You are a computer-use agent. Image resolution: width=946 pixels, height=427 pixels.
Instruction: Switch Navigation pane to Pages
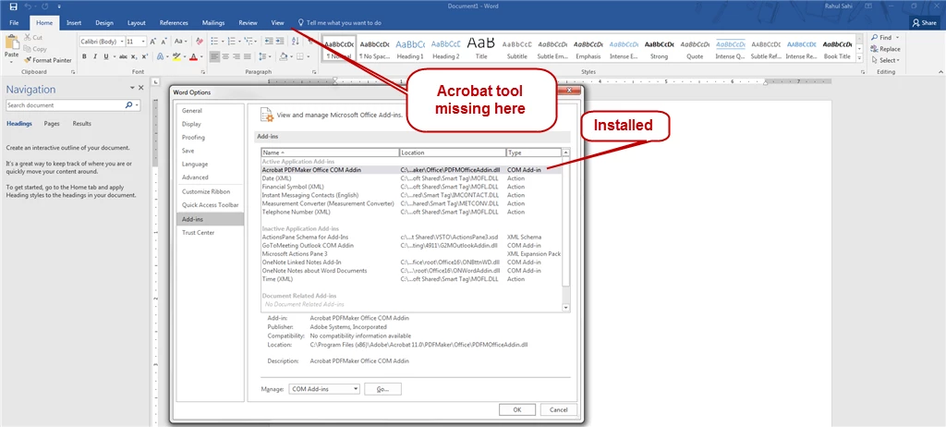(52, 123)
